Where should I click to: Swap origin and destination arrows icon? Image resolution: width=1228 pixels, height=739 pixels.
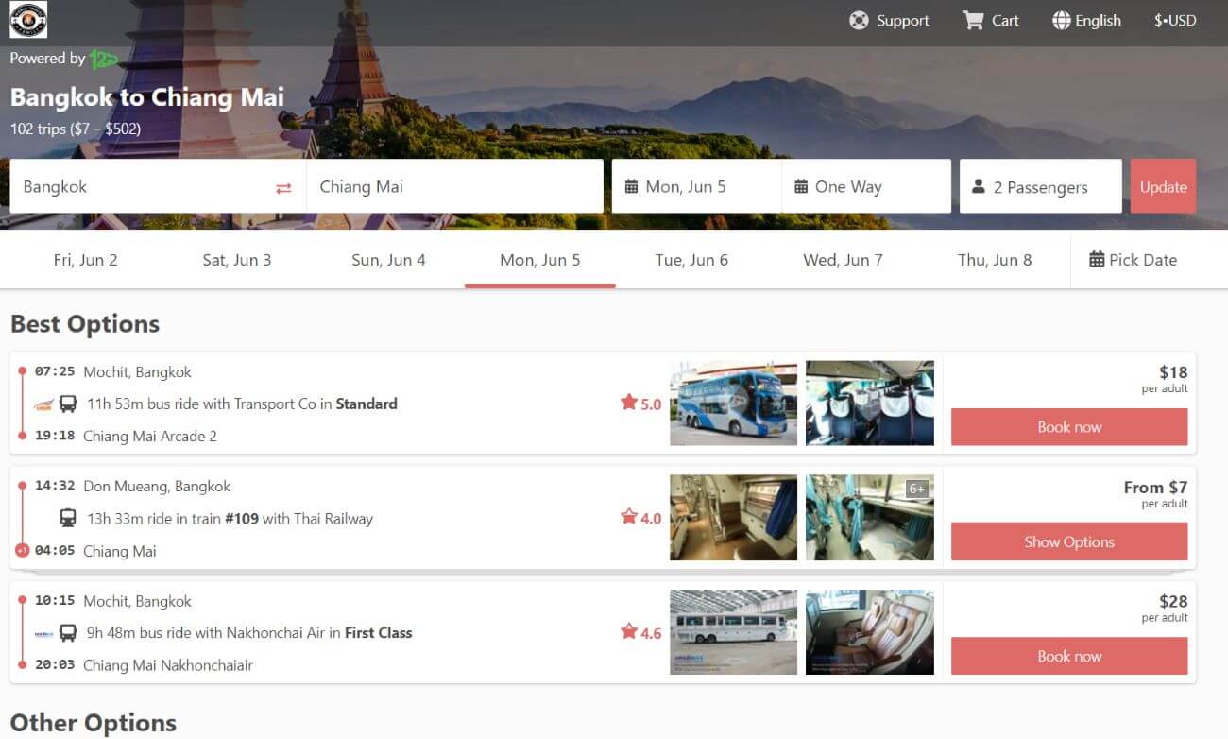coord(283,187)
